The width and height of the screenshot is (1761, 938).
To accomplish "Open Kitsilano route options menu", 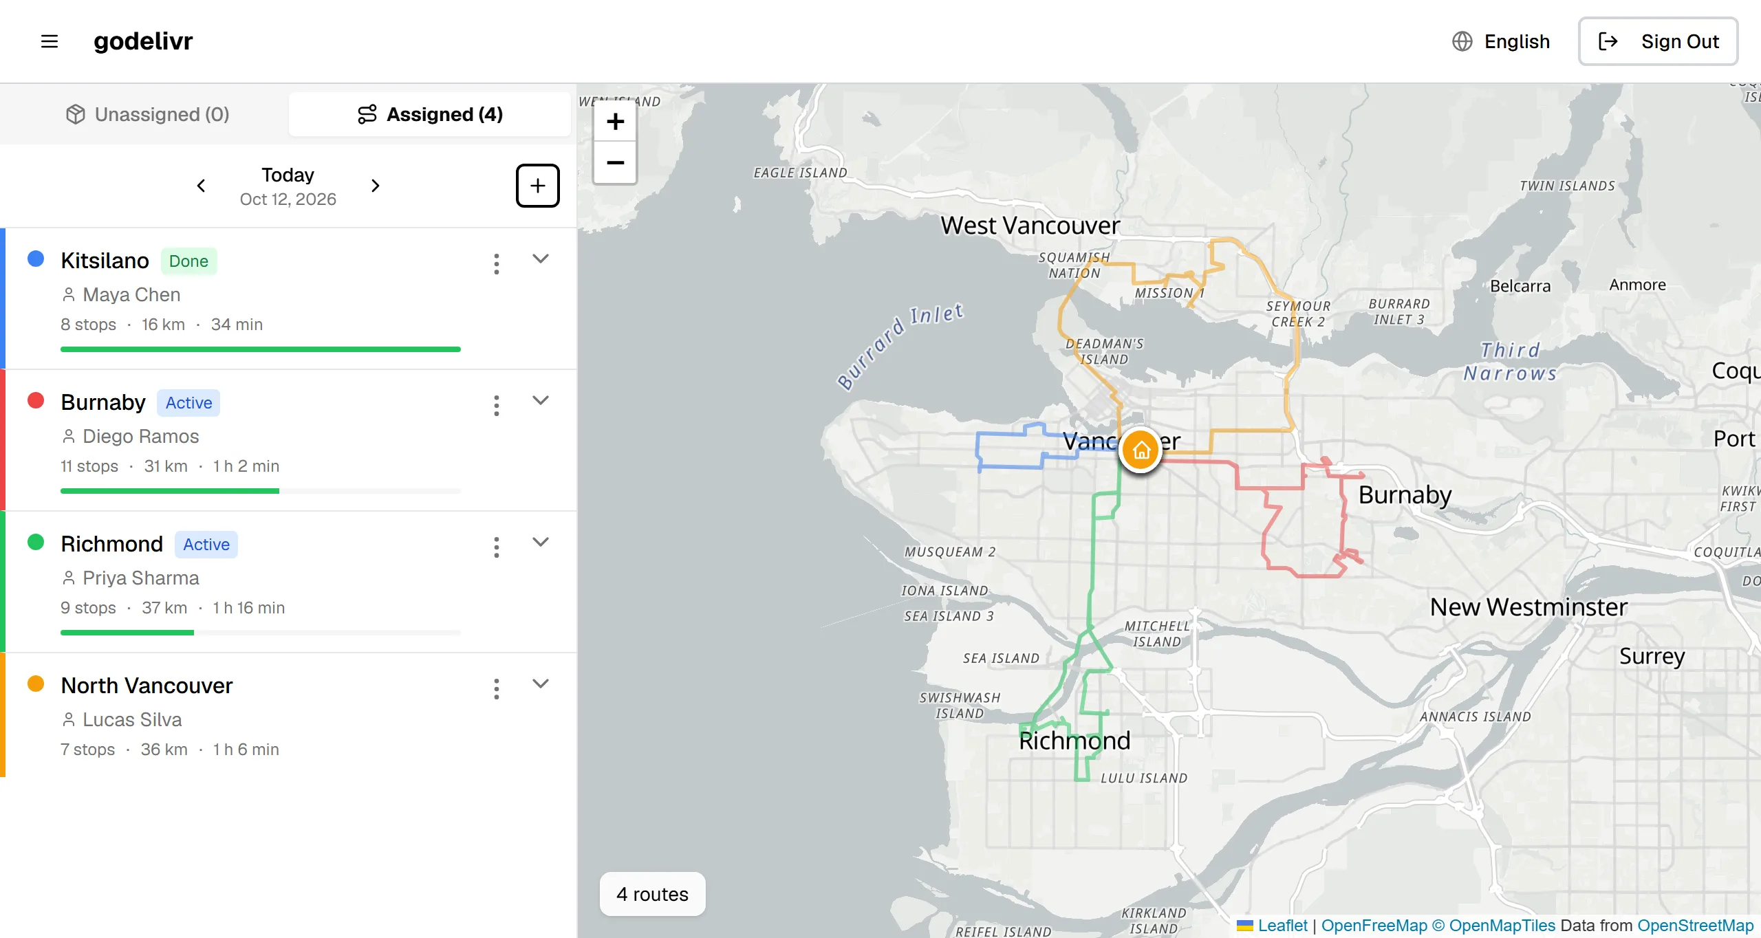I will pyautogui.click(x=497, y=263).
